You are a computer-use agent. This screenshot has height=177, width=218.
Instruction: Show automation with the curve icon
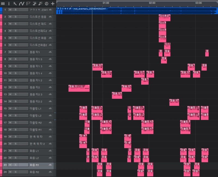tap(22, 4)
